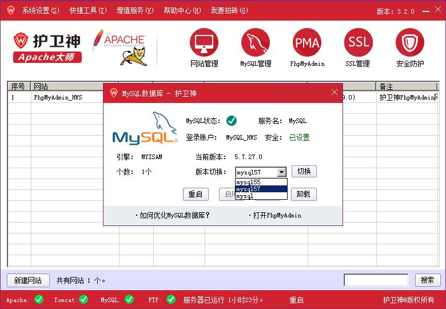This screenshot has height=309, width=446.
Task: Close the MySQL数据库 dialog
Action: point(334,93)
